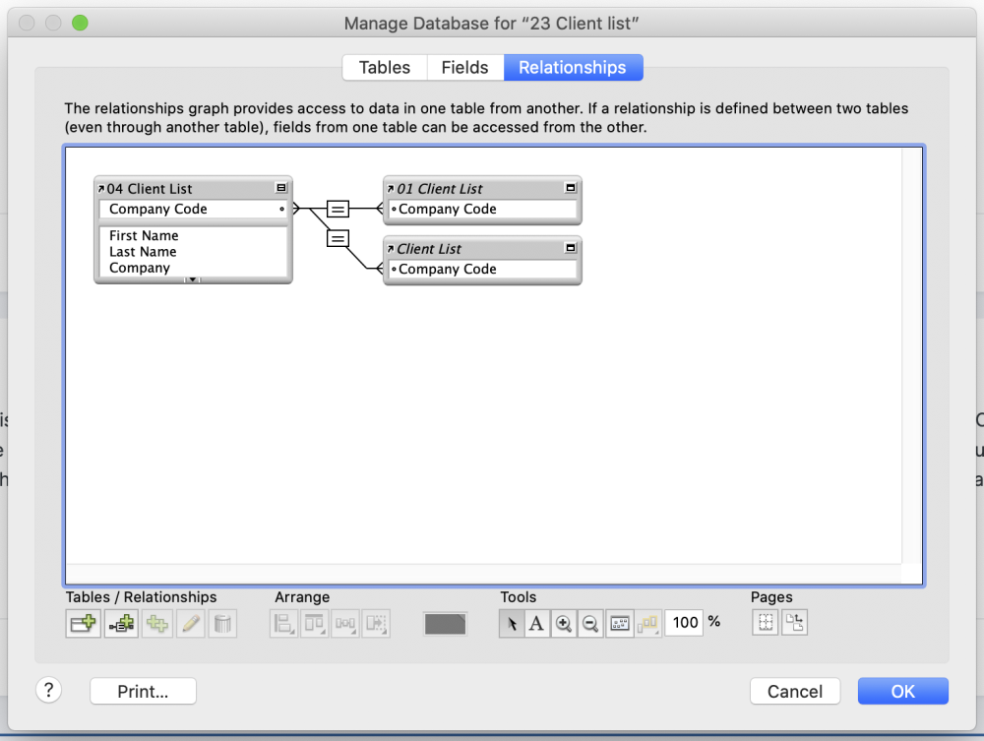Click the Add Relationship icon

tap(120, 622)
